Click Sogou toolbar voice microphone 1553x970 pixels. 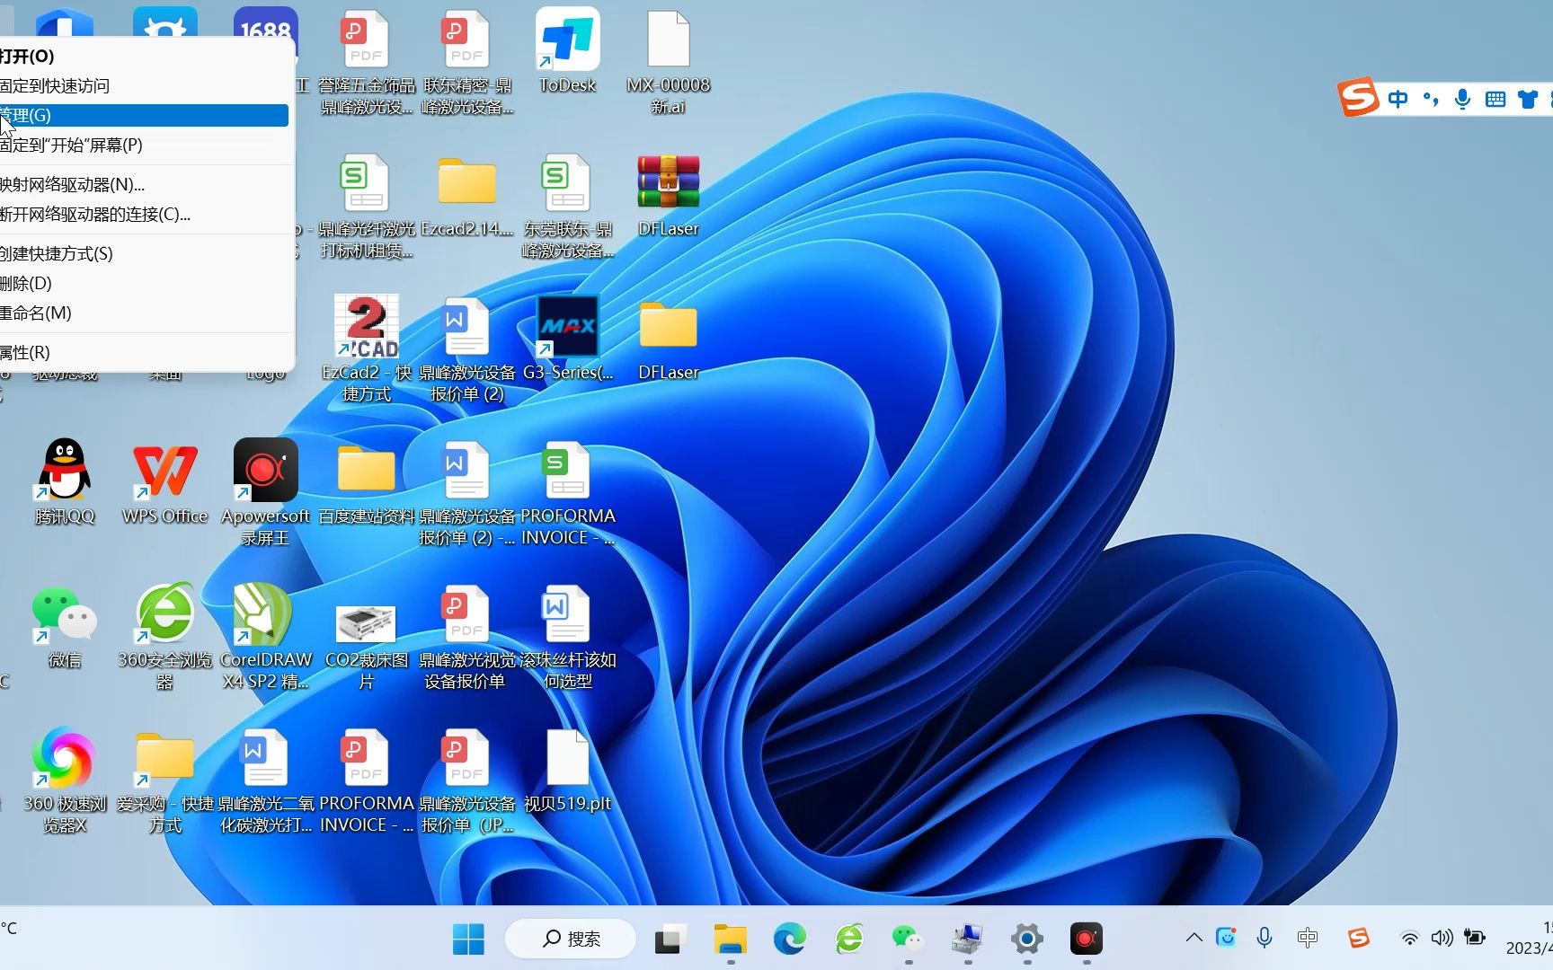[1462, 99]
